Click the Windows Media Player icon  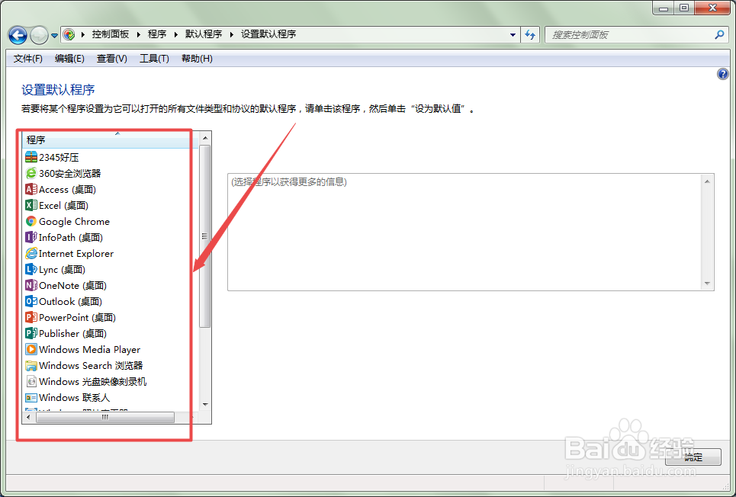[x=31, y=349]
